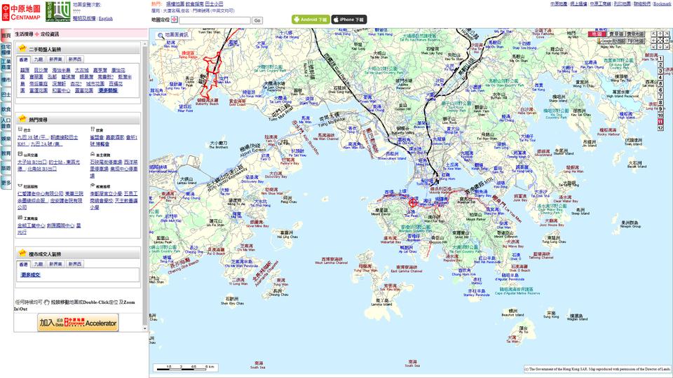The width and height of the screenshot is (673, 378).
Task: Open the 工業商廈 sidebar tab
Action: pyautogui.click(x=6, y=64)
